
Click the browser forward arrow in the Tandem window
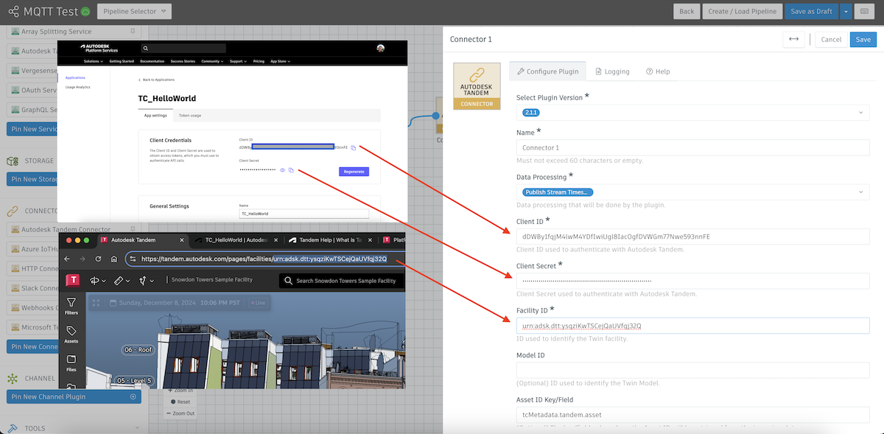coord(83,259)
